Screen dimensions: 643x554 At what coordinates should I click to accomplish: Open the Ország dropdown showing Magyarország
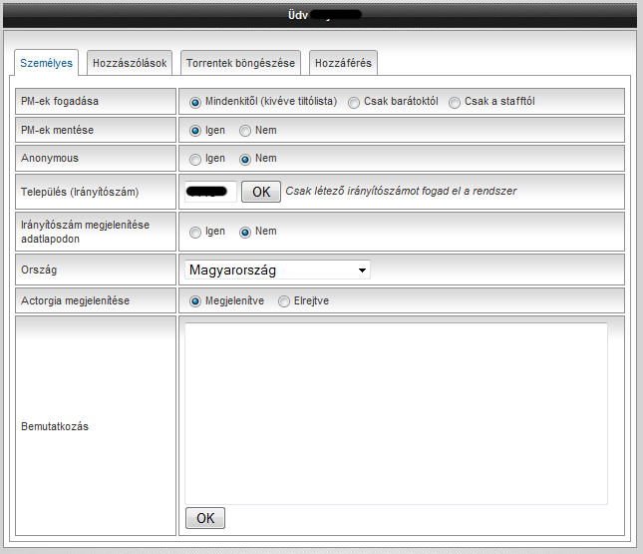tap(277, 271)
